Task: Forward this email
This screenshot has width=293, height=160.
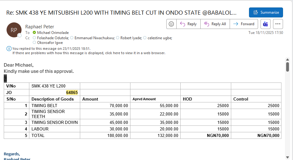Action: coord(244,24)
